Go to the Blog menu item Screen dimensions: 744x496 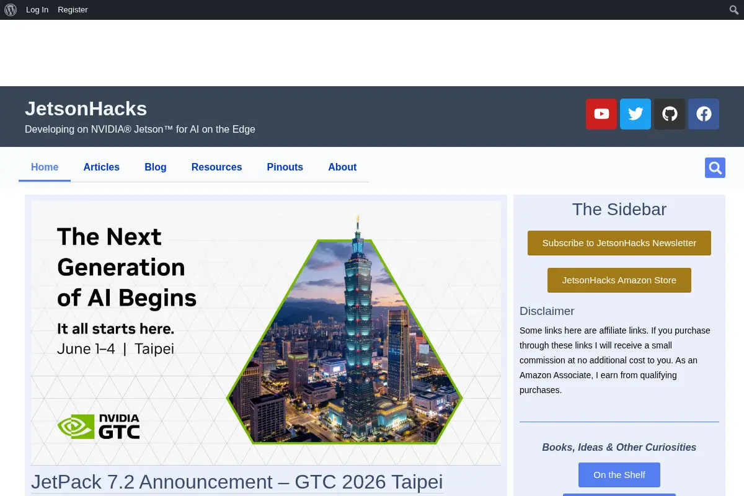pos(156,167)
